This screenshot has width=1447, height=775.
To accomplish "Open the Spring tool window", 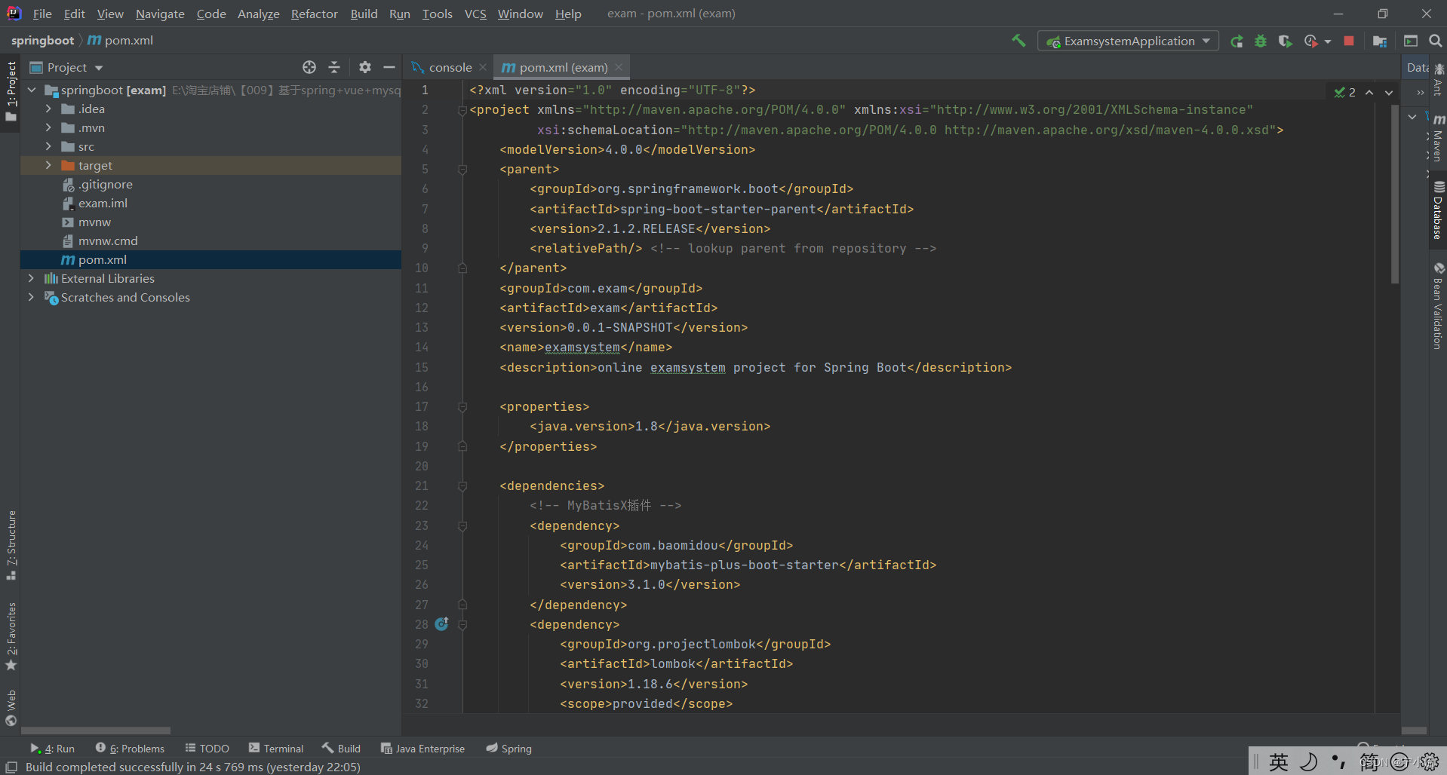I will [x=509, y=749].
